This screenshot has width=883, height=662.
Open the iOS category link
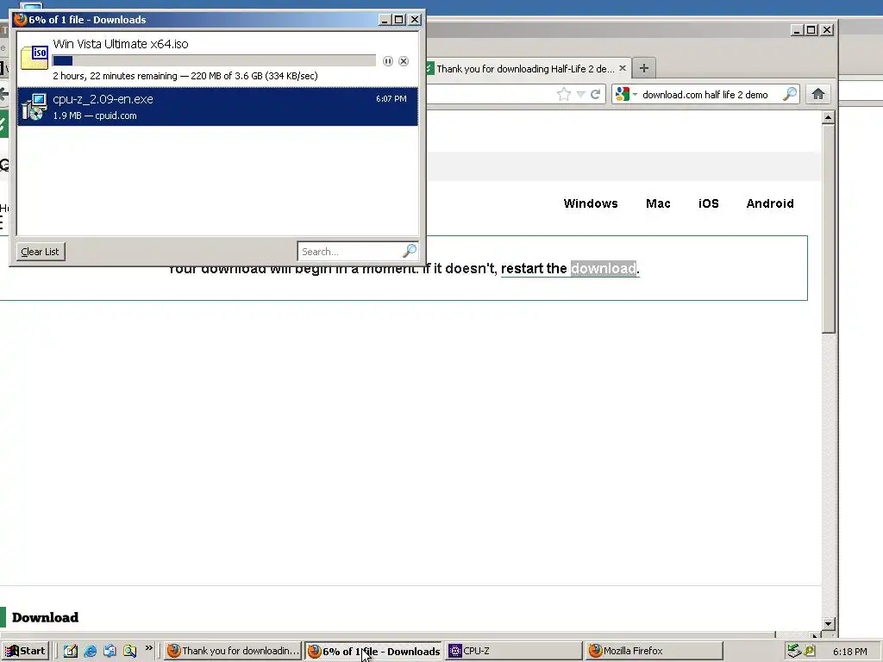(709, 203)
